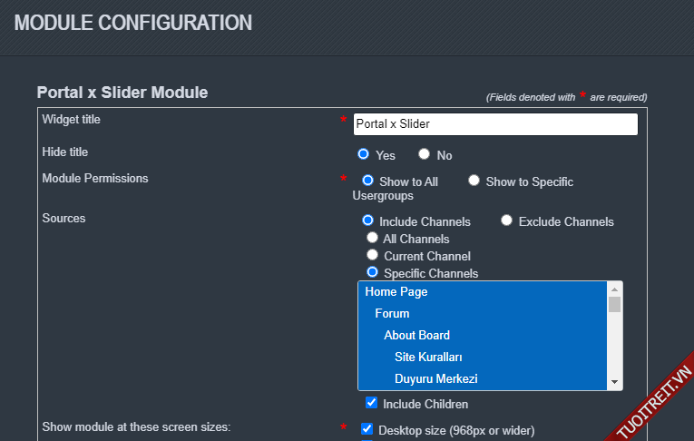Click channel list scroll down arrow

[614, 383]
